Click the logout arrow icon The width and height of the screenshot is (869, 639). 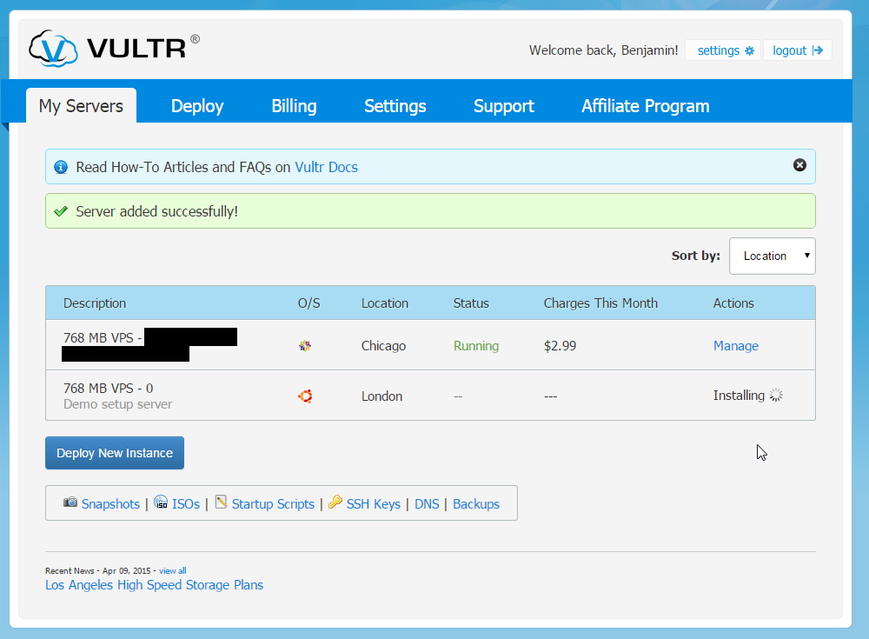pos(818,50)
